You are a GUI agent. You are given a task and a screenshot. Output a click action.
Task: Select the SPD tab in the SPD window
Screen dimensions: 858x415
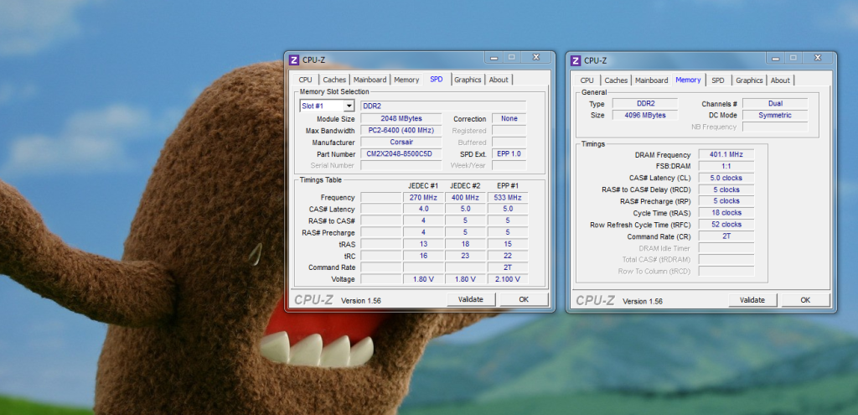click(x=437, y=80)
